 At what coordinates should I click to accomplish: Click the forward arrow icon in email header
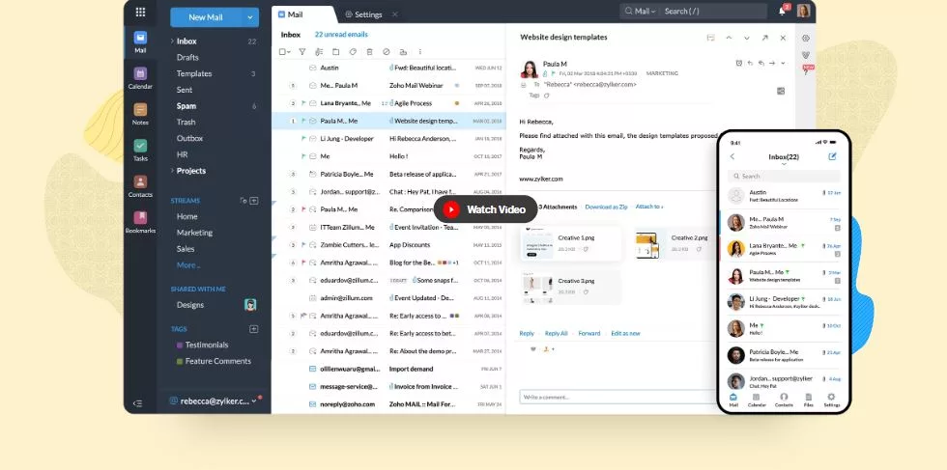[772, 63]
